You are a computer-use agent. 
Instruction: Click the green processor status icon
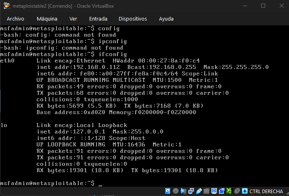coord(229,191)
